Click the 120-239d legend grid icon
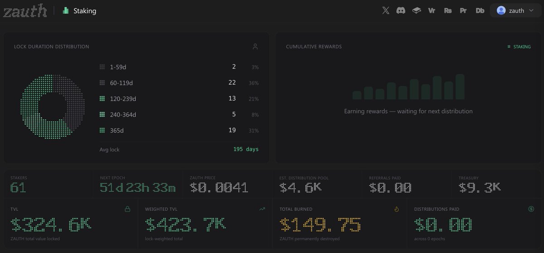The image size is (544, 253). [x=102, y=99]
